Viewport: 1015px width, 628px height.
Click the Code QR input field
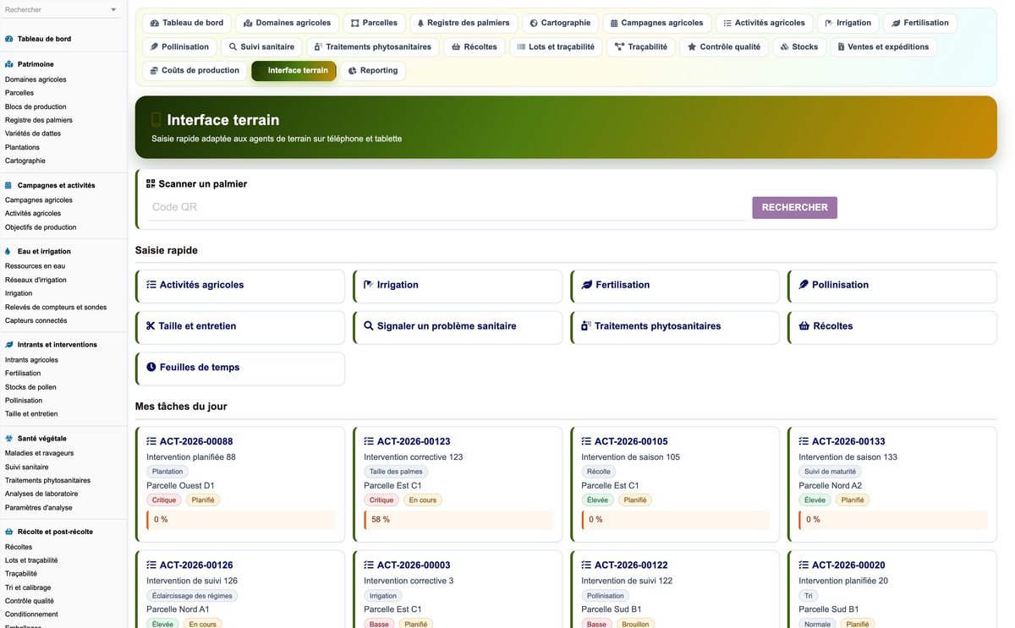[x=446, y=207]
